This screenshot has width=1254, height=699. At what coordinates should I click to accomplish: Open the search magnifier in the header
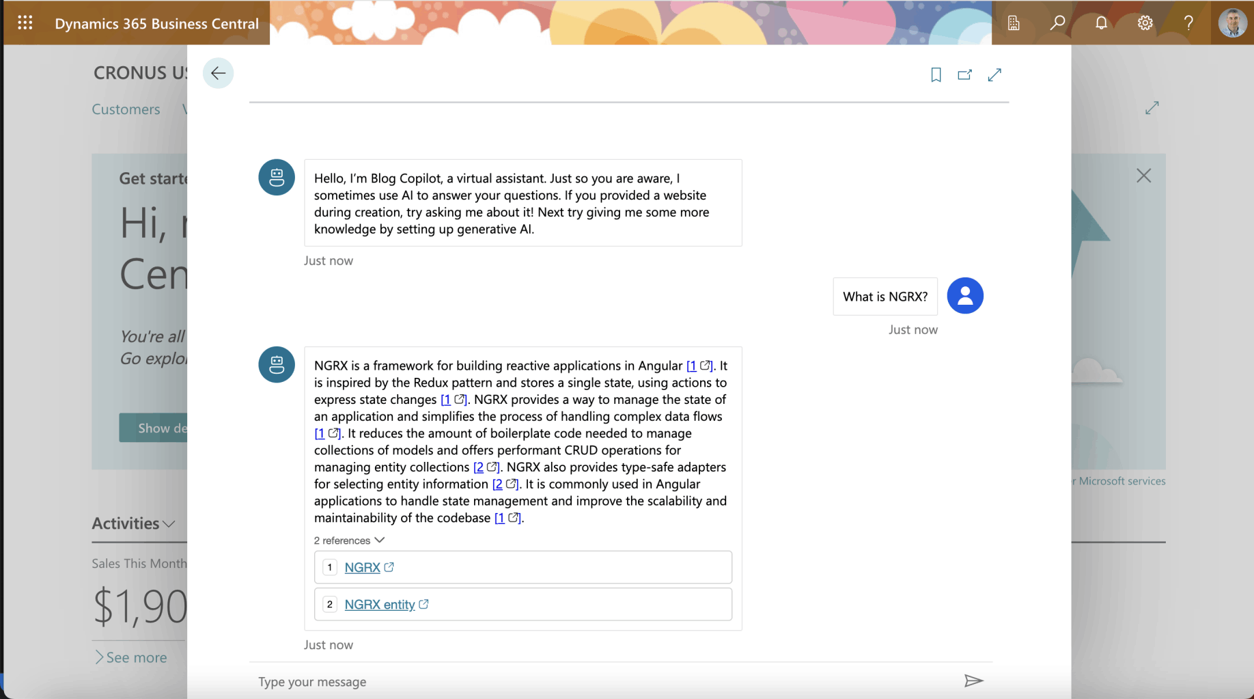1057,23
